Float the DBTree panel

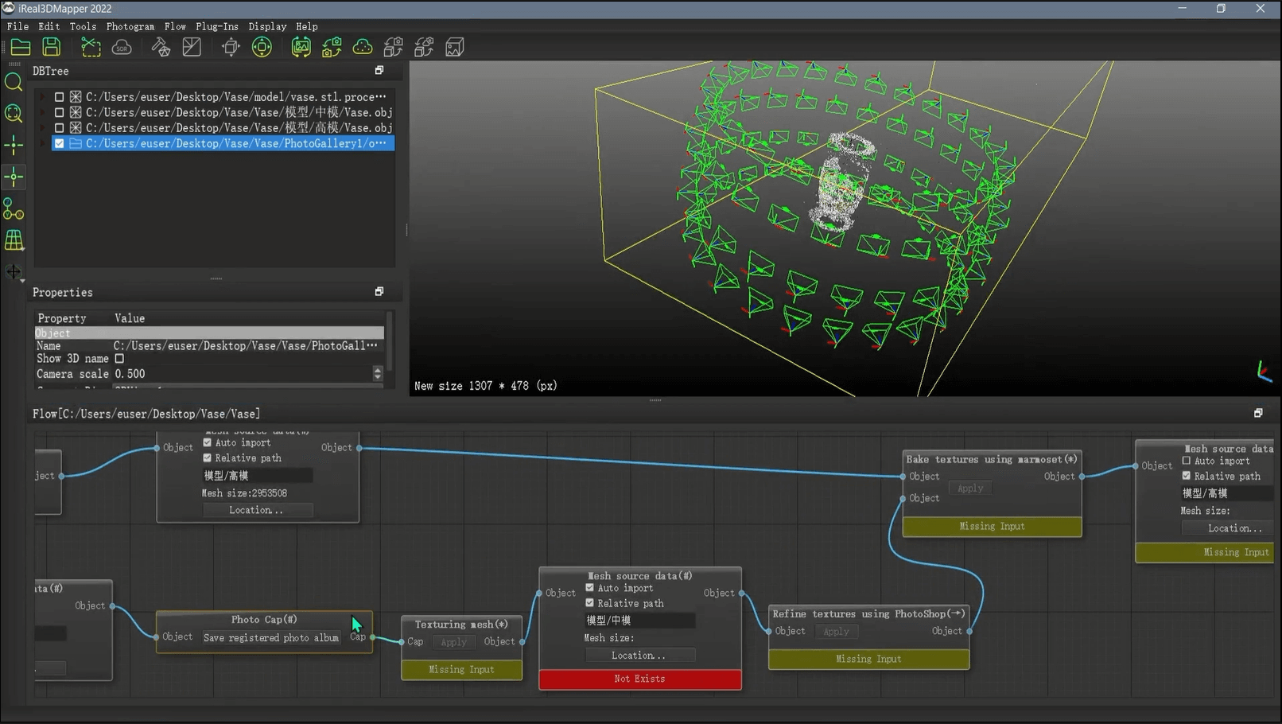coord(379,71)
